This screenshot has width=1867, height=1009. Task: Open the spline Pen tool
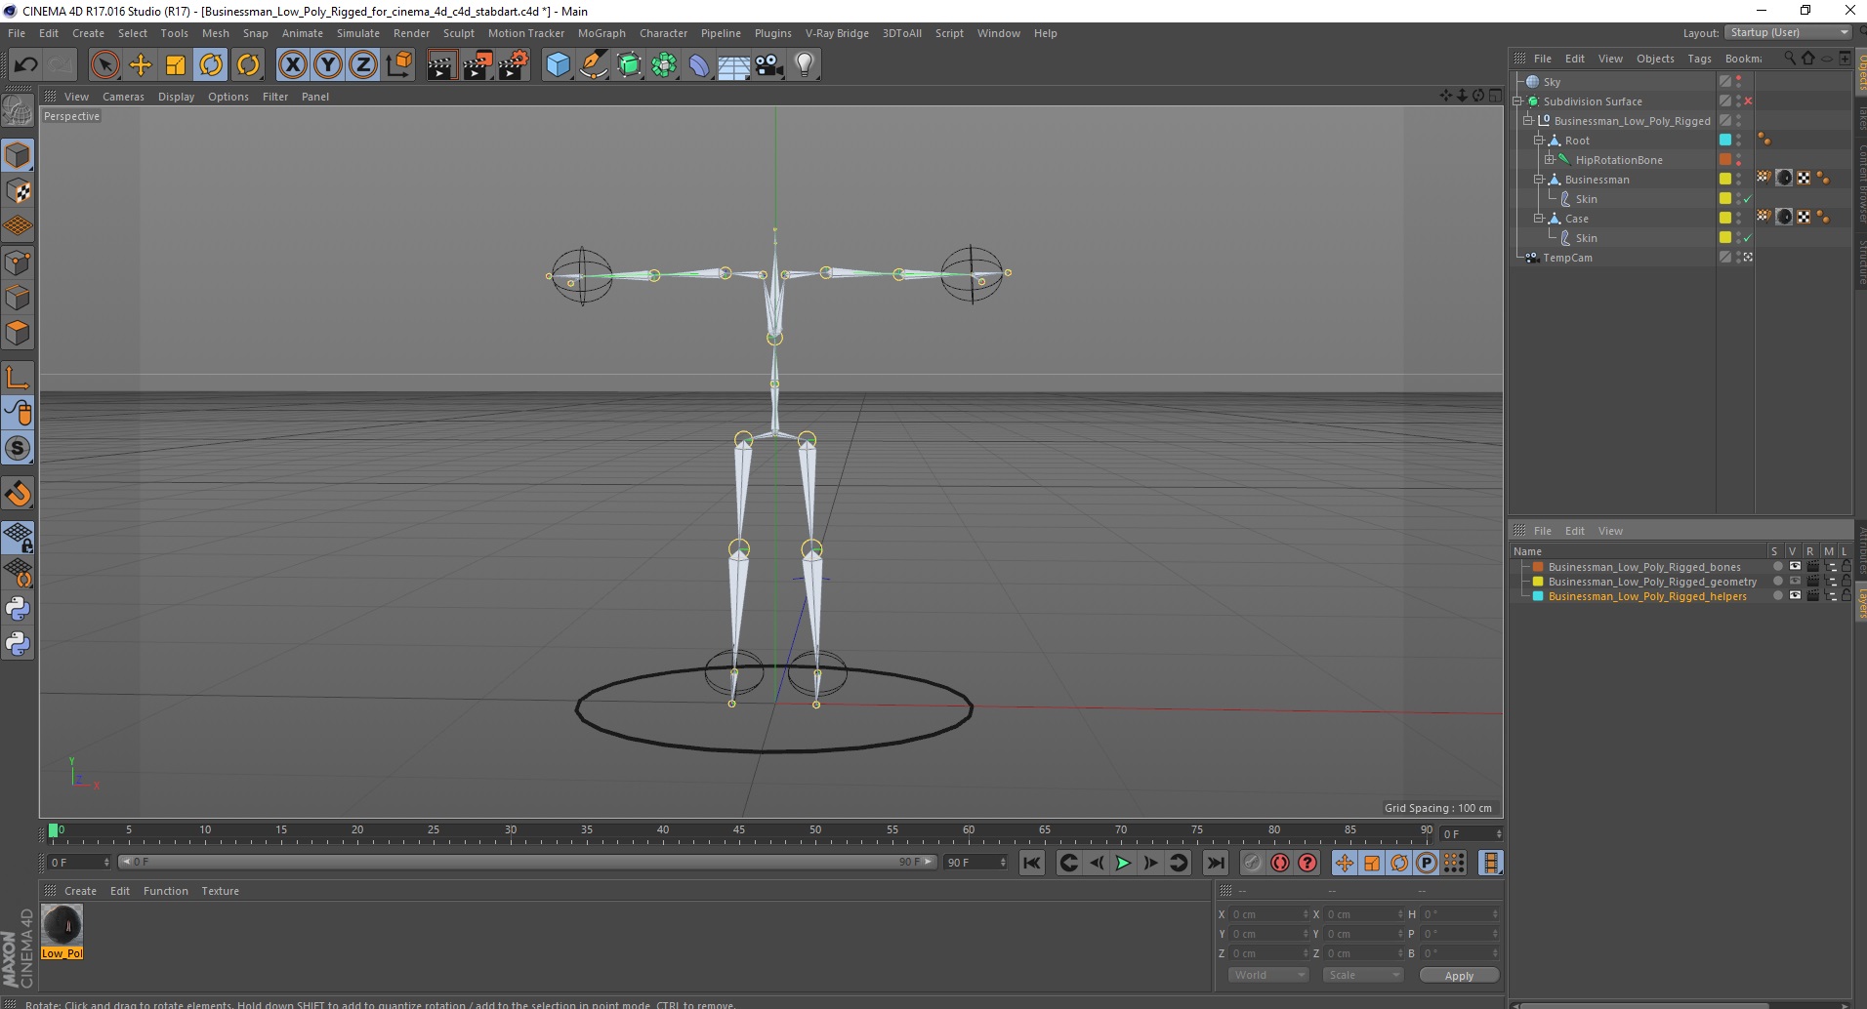pos(594,65)
